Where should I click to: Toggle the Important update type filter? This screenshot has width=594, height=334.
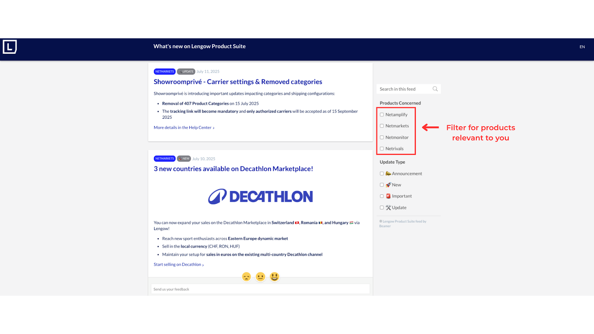(x=382, y=196)
